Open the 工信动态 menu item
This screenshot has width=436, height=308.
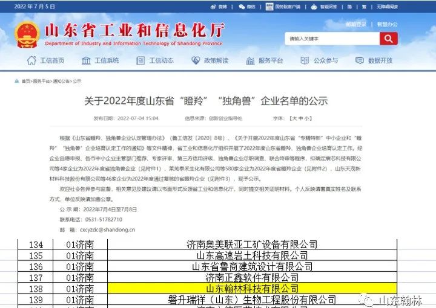pyautogui.click(x=161, y=60)
